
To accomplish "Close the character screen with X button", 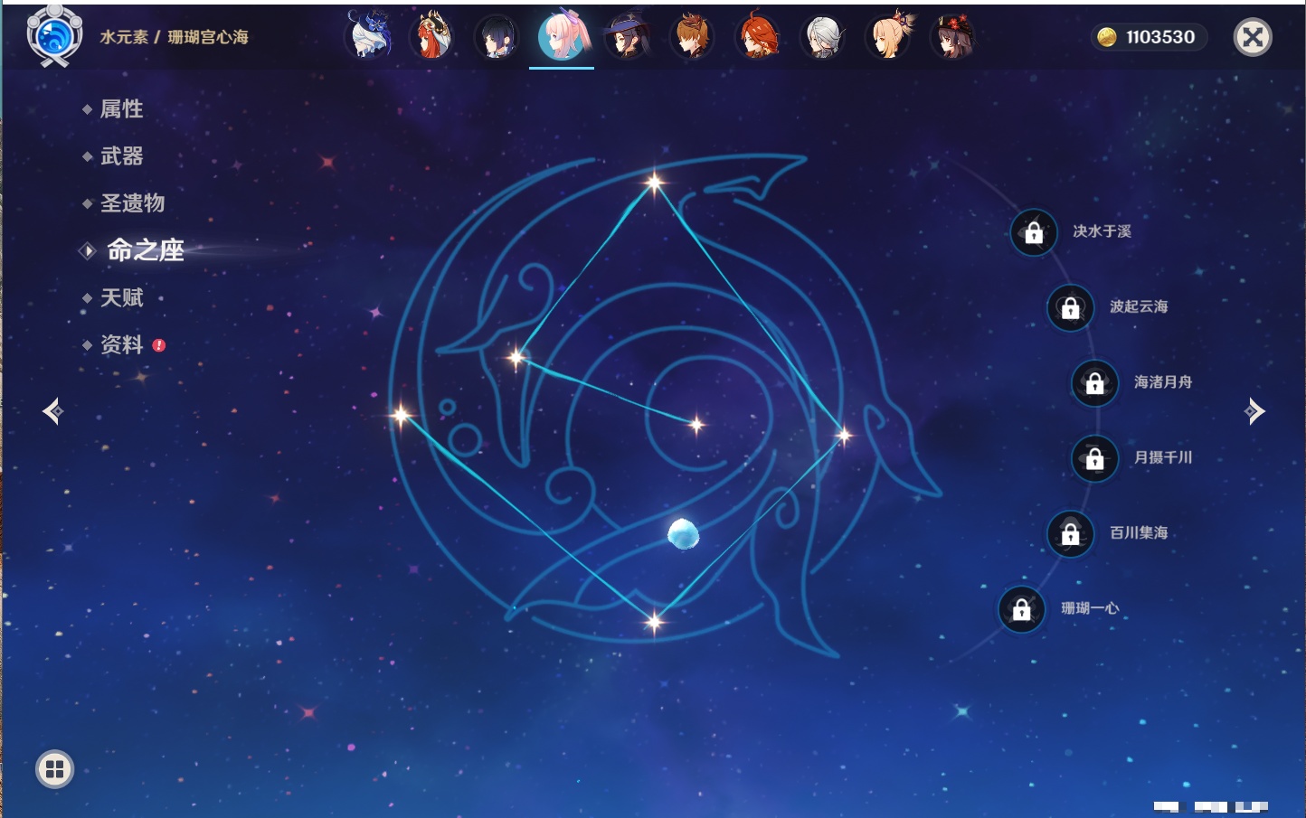I will click(x=1253, y=37).
